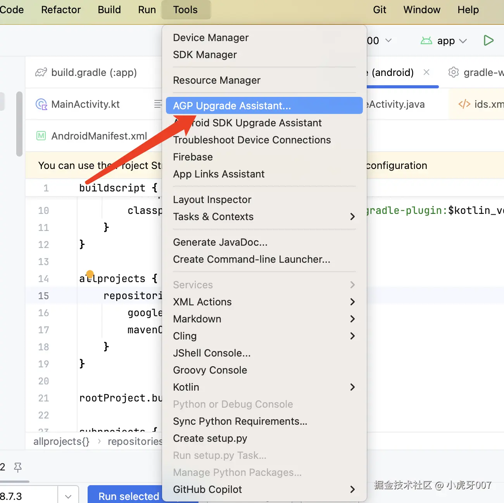Expand Cling submenu
The image size is (504, 503).
point(264,336)
